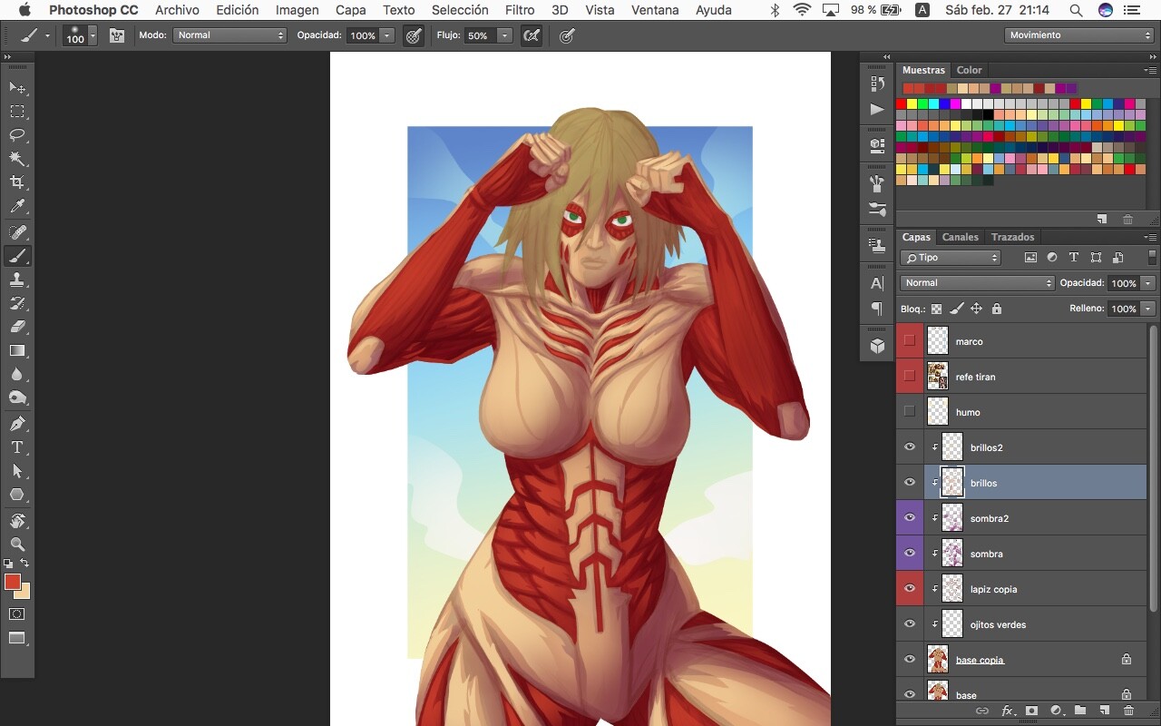Screen dimensions: 1161x726
Task: Hide the lapiz copia layer
Action: [910, 589]
